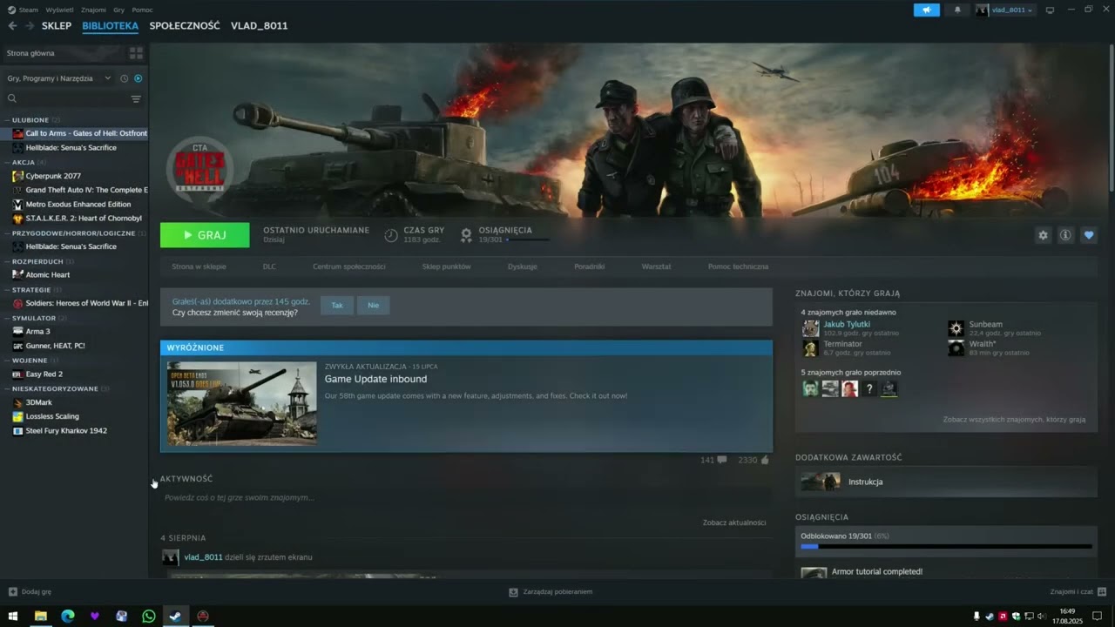The width and height of the screenshot is (1115, 627).
Task: Select Arma 3 in the library
Action: 37,331
